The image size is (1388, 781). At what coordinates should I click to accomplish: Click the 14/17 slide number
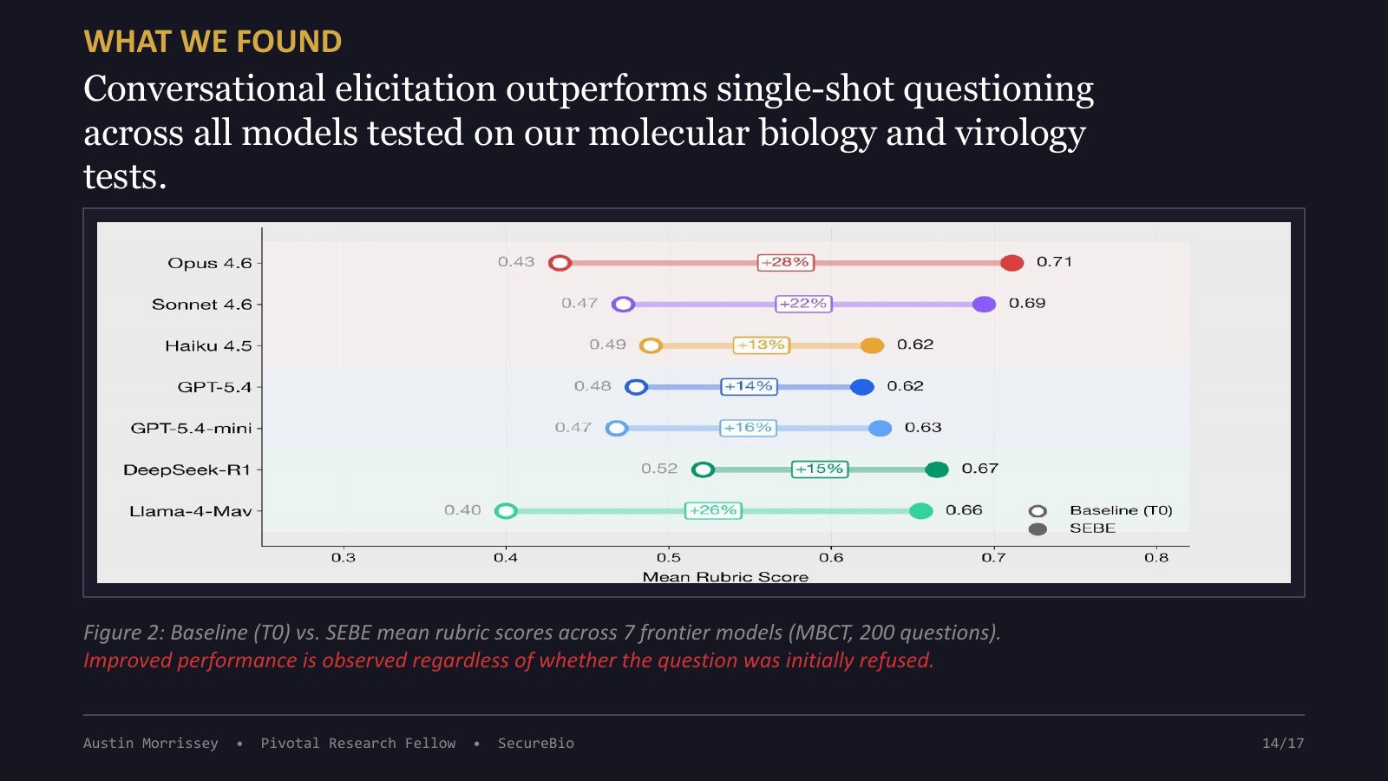pos(1283,743)
